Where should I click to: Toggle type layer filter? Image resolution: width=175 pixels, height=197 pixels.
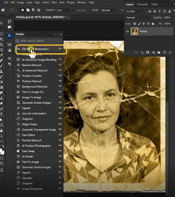[x=160, y=11]
